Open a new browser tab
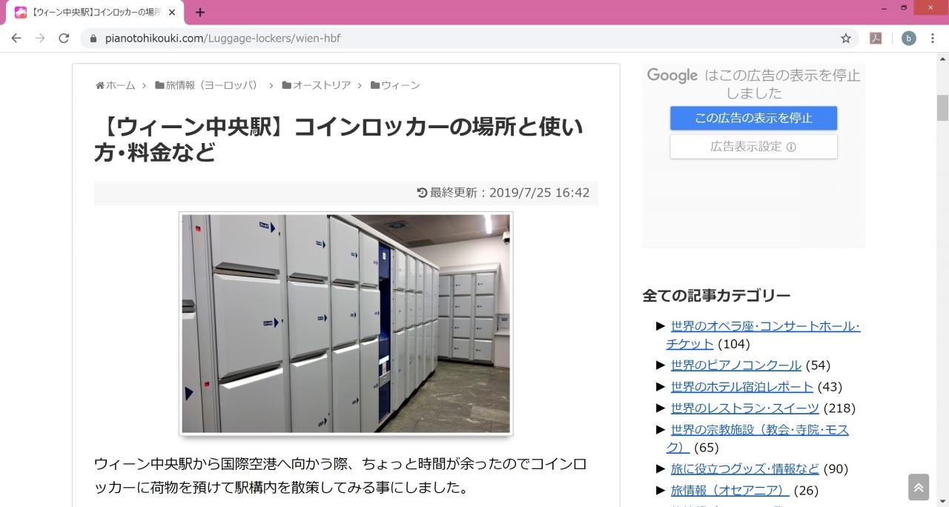 [200, 12]
